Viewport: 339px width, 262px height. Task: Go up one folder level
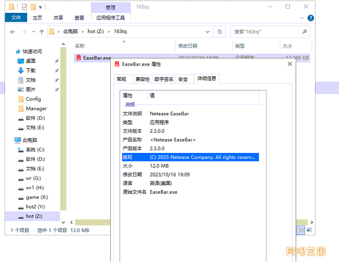[42, 32]
